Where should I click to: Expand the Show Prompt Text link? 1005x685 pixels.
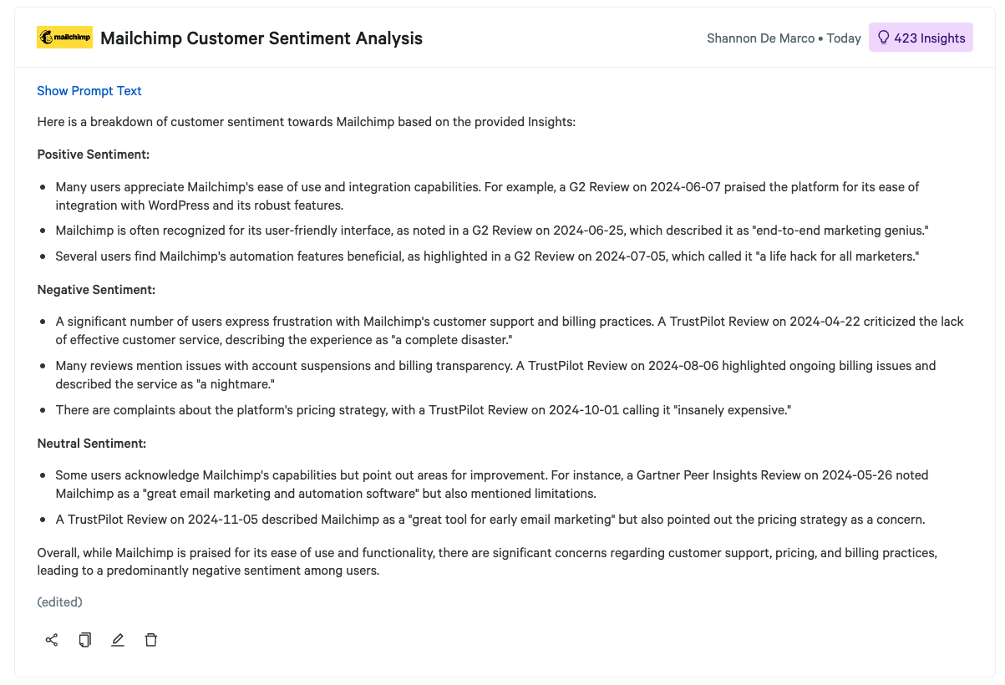coord(89,91)
